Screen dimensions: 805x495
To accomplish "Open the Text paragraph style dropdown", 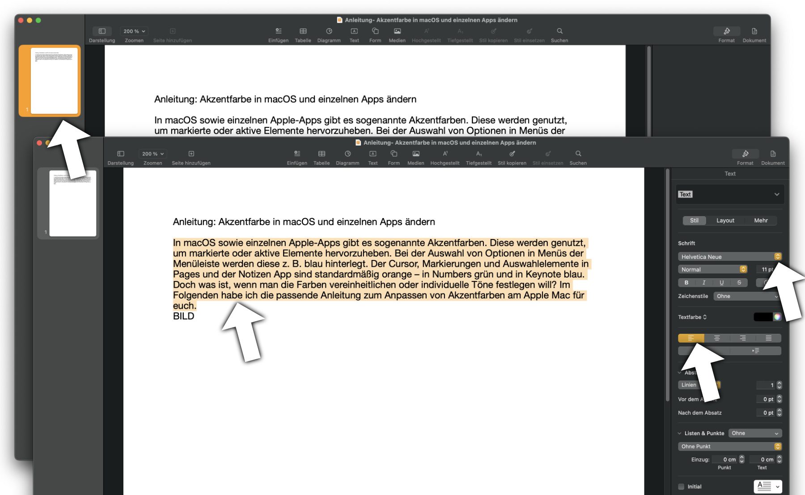I will point(730,194).
